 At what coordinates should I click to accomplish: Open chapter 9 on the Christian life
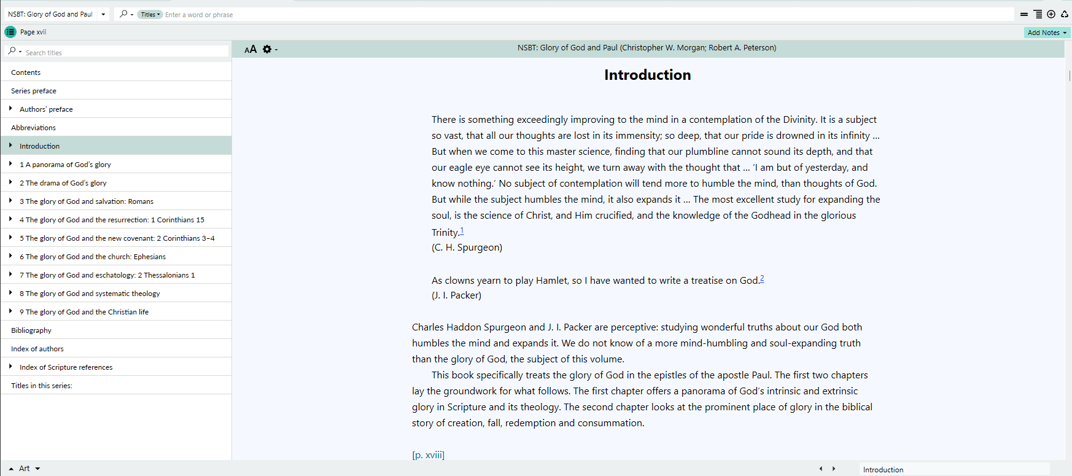click(x=116, y=311)
